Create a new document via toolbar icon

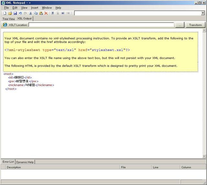(5, 13)
